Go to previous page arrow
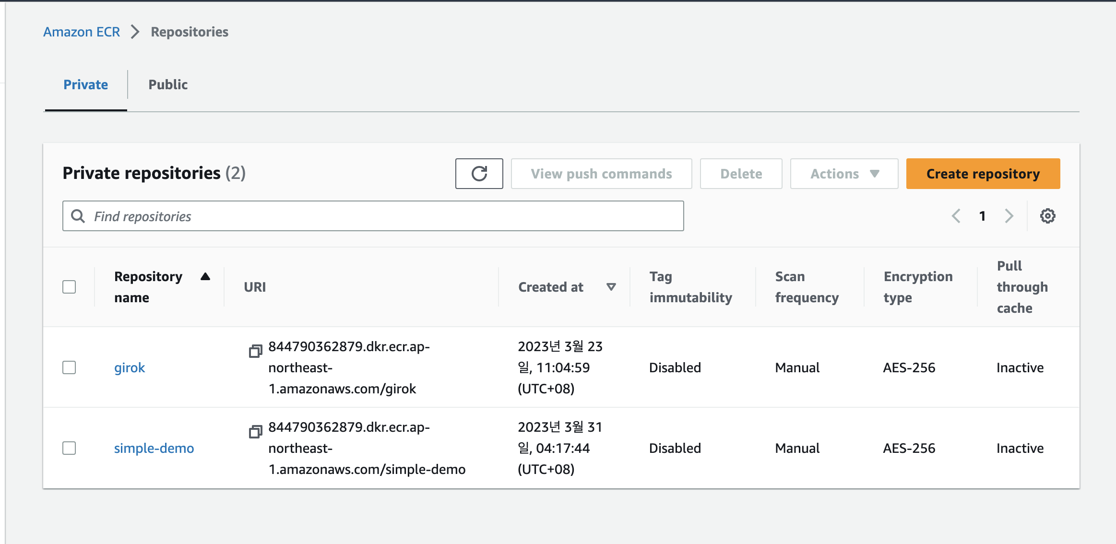1116x544 pixels. pyautogui.click(x=956, y=216)
